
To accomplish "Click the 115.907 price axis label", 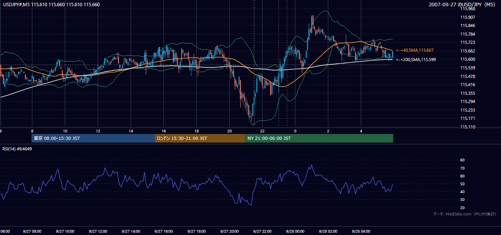I will point(467,17).
